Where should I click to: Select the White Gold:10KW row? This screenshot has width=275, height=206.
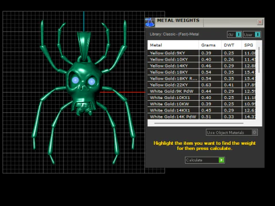point(202,104)
